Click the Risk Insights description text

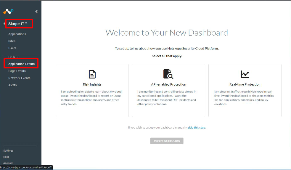(x=91, y=98)
